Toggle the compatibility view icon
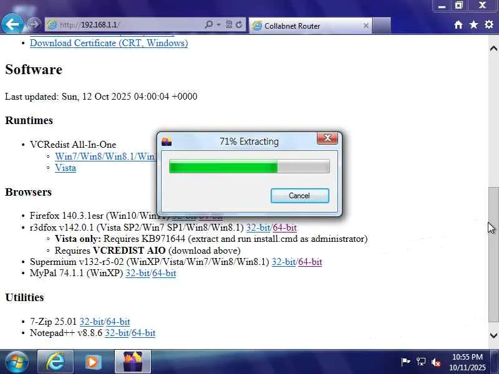The height and width of the screenshot is (374, 499). tap(229, 24)
